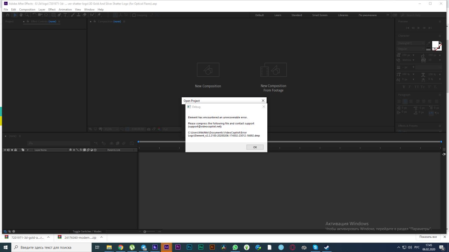Image resolution: width=449 pixels, height=252 pixels.
Task: Switch to the Standard workspace
Action: click(x=296, y=15)
